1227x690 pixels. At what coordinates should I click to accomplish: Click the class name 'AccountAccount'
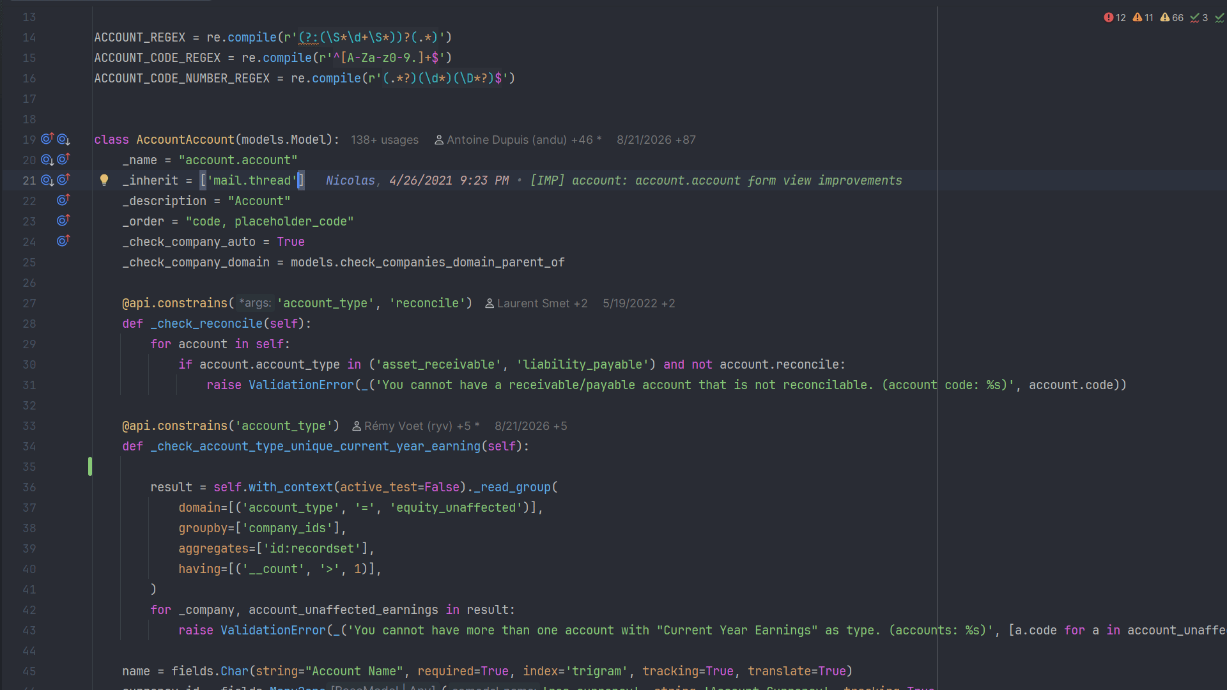[185, 140]
